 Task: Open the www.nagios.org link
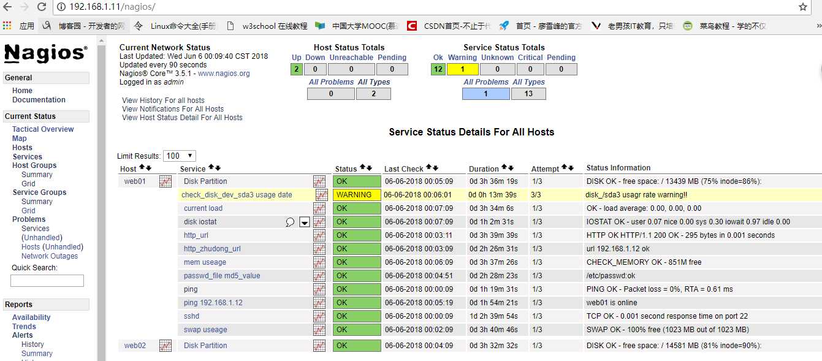224,74
